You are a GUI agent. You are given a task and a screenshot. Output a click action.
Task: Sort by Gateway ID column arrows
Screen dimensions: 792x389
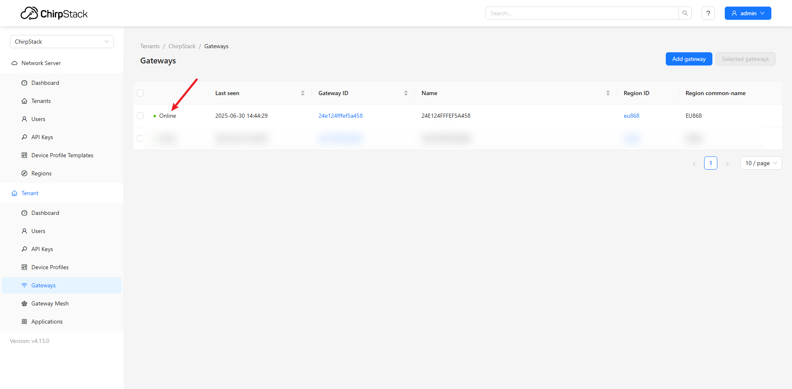pyautogui.click(x=406, y=93)
